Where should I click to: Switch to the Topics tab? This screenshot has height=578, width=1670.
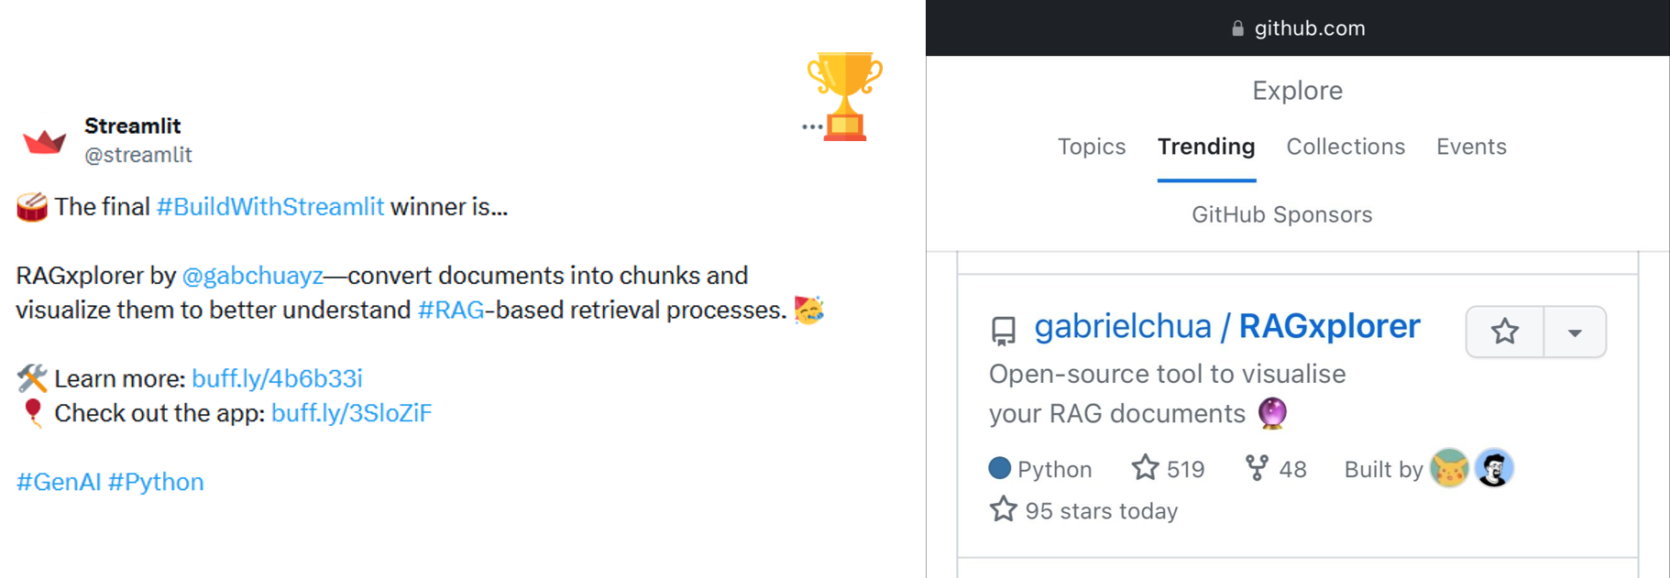pyautogui.click(x=1091, y=147)
